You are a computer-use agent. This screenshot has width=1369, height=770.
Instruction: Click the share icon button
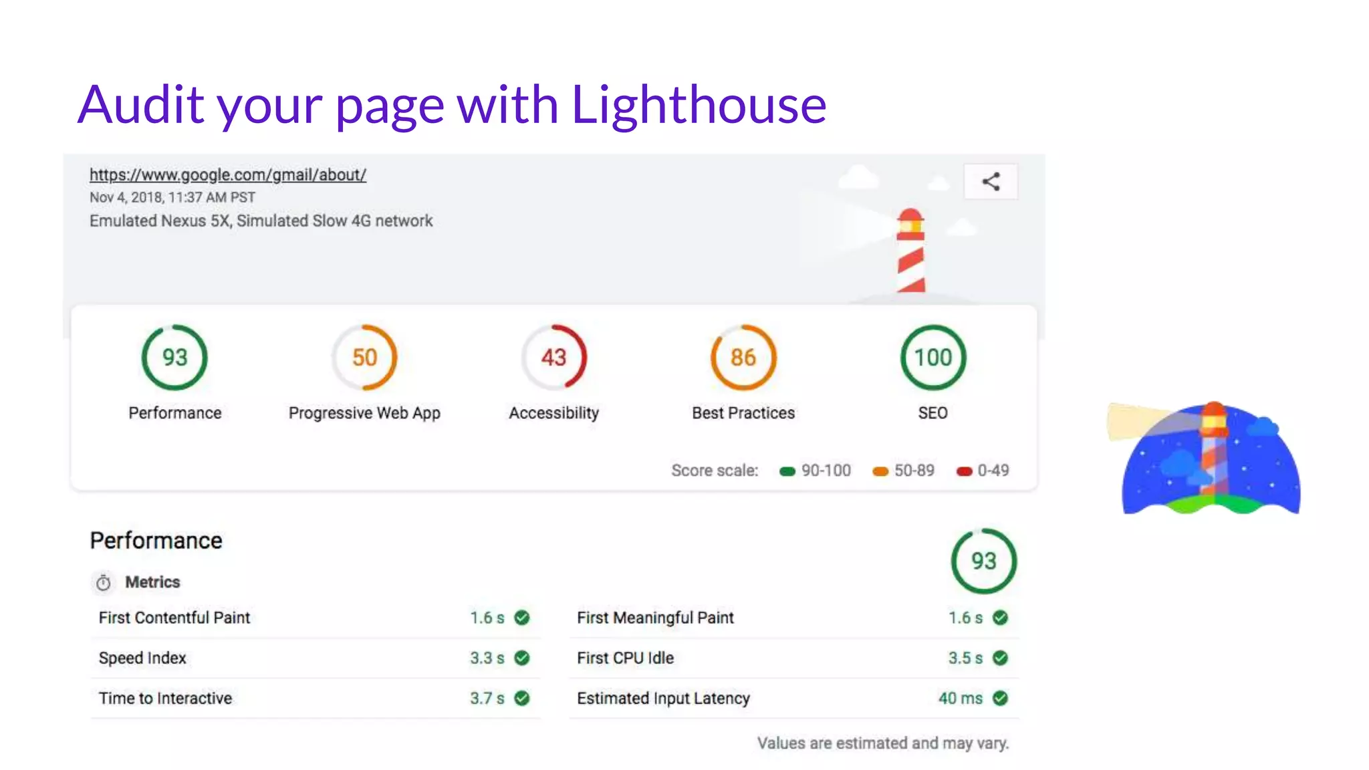point(991,181)
